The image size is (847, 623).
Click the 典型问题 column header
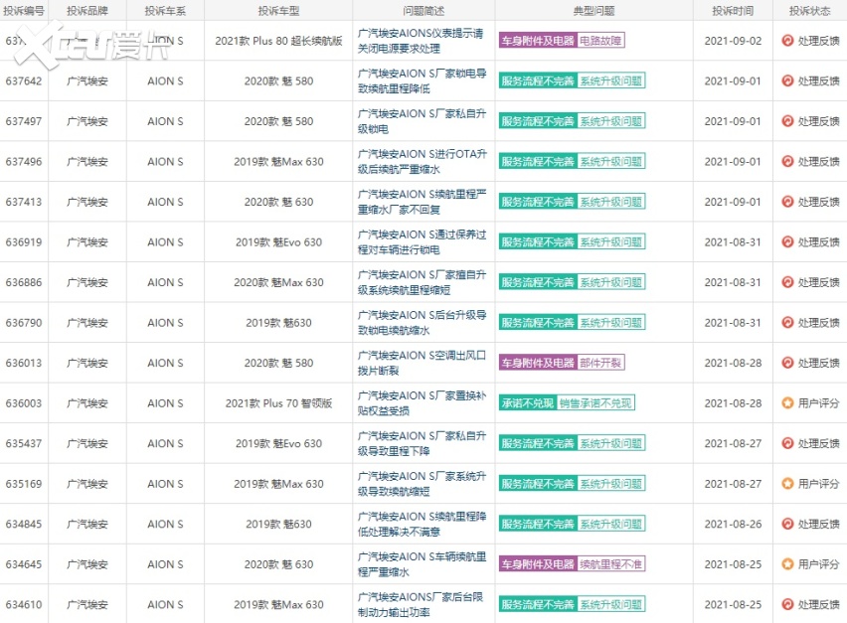594,11
